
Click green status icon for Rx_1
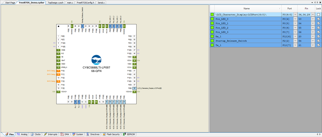click(x=212, y=36)
